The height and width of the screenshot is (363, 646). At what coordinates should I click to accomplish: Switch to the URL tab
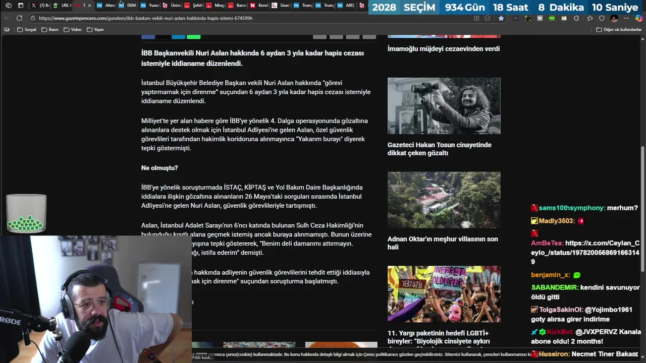coord(63,6)
